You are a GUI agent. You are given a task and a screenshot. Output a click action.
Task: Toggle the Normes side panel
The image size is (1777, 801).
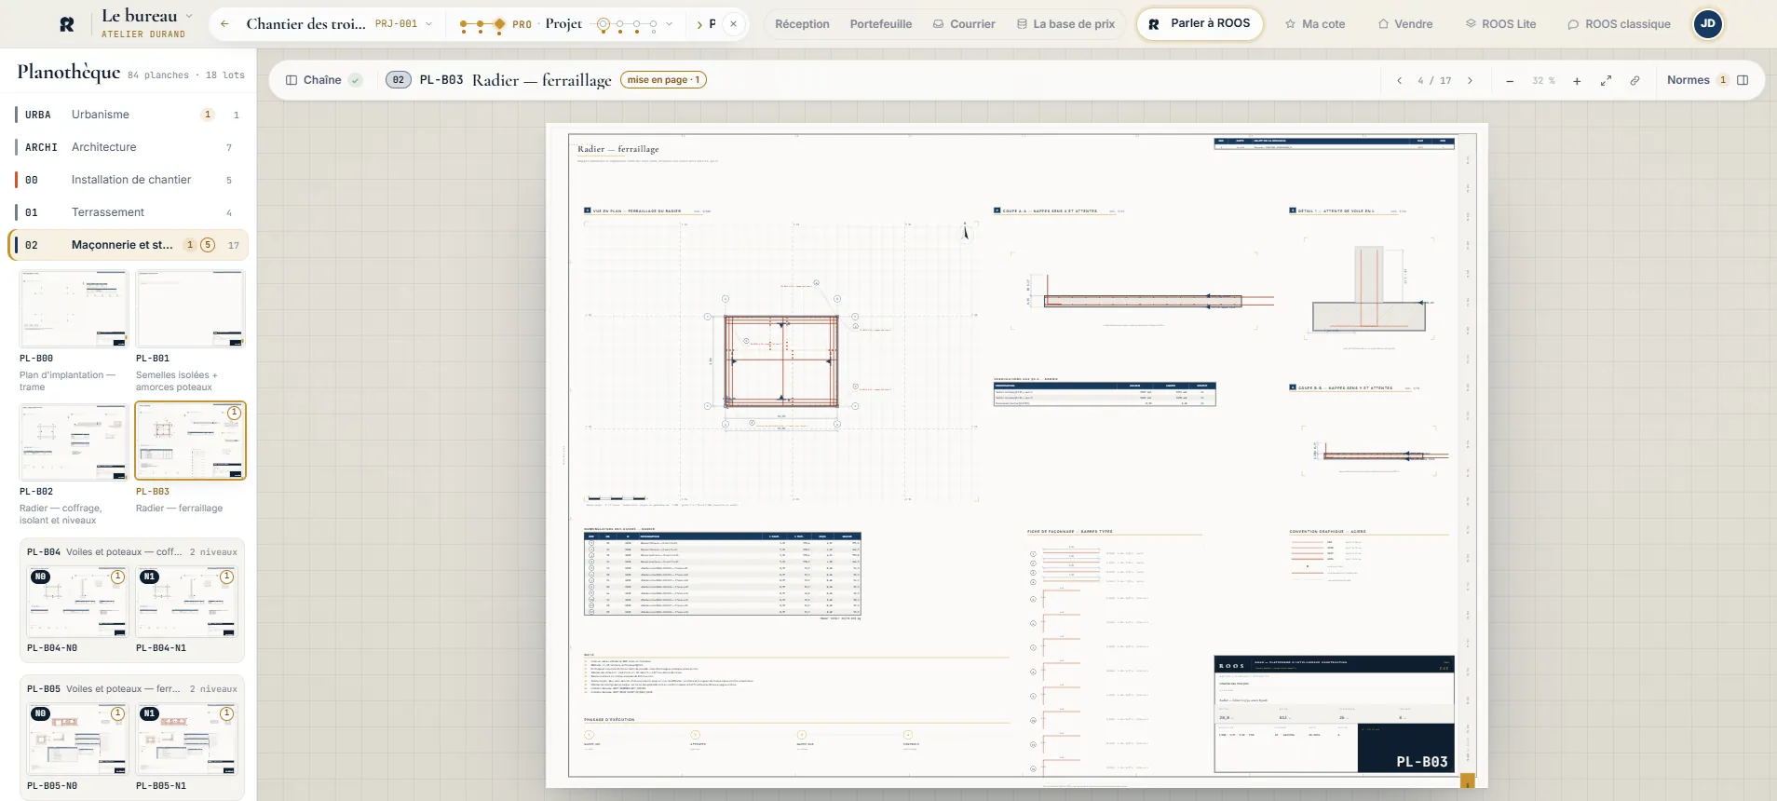pos(1707,80)
